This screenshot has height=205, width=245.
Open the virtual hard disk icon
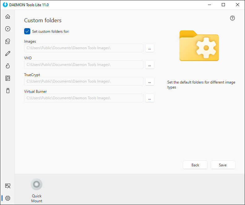click(8, 78)
